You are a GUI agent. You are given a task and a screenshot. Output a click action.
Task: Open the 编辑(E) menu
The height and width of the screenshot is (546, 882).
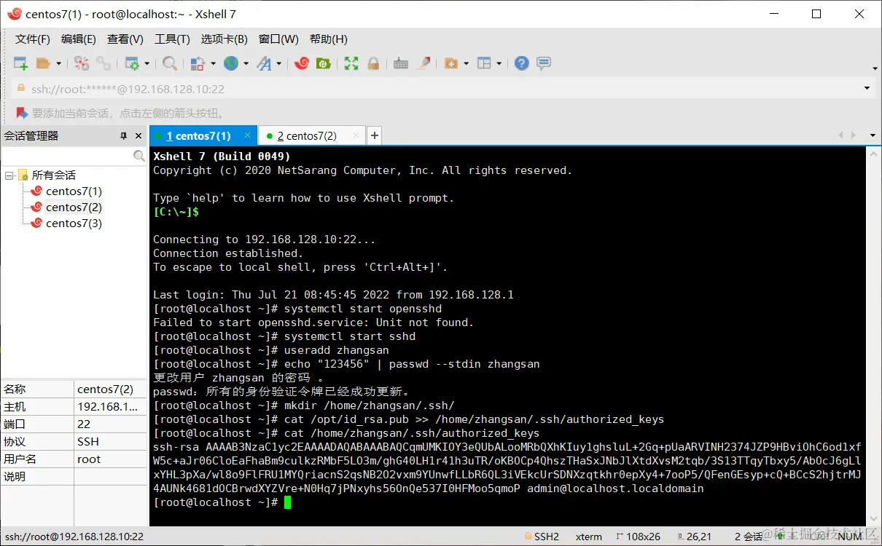(x=79, y=39)
